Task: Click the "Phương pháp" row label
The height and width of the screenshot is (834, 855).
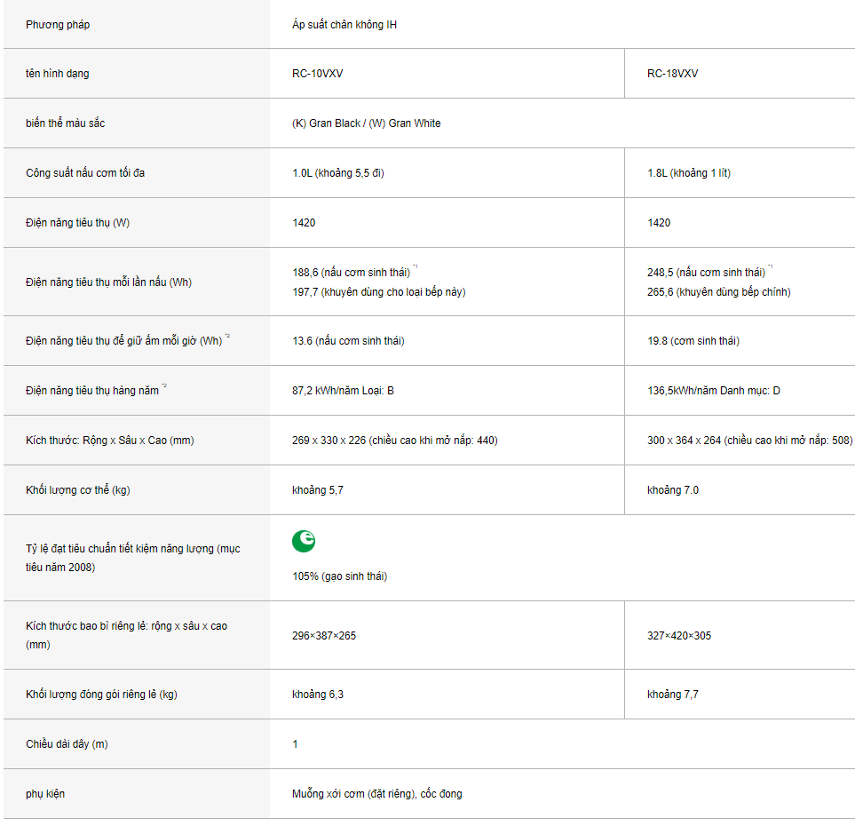Action: click(x=58, y=25)
